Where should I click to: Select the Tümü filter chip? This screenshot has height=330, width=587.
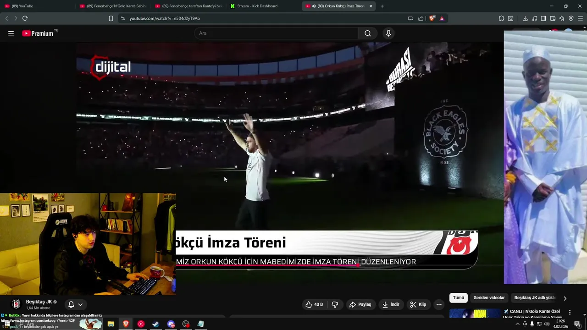[x=459, y=297]
